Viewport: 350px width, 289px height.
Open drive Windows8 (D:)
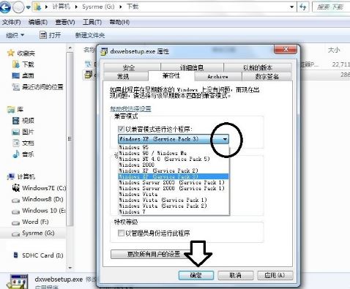37,199
